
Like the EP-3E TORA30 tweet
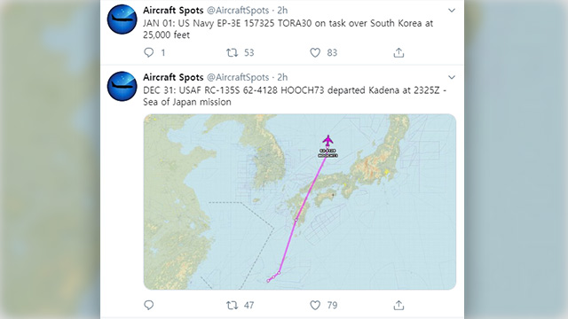pos(315,53)
